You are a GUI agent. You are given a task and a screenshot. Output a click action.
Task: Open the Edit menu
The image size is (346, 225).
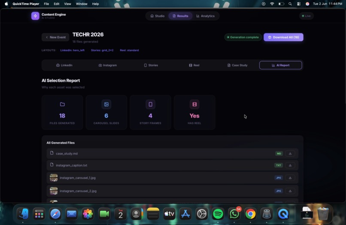(x=57, y=4)
